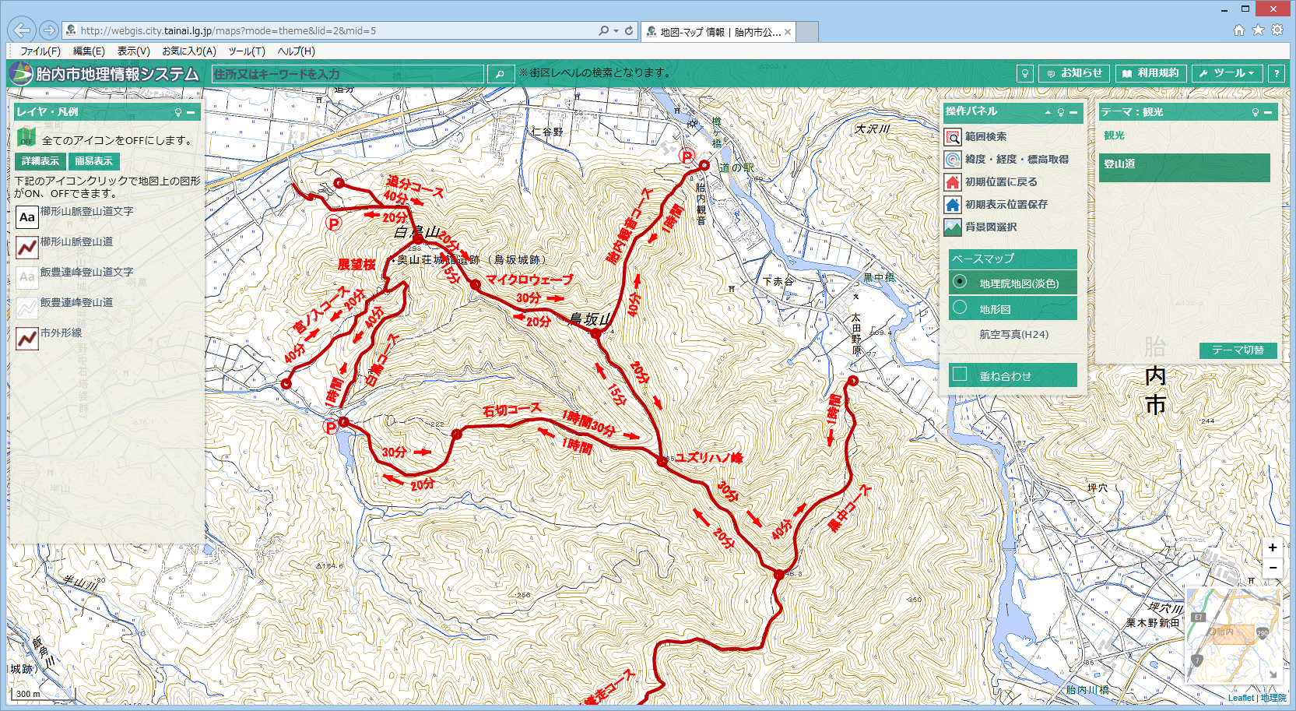Screen dimensions: 1296x711
Task: Click the 背景図選択 picture icon
Action: click(x=953, y=227)
